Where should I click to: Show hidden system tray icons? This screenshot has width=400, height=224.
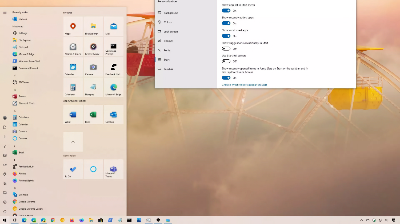coord(361,220)
